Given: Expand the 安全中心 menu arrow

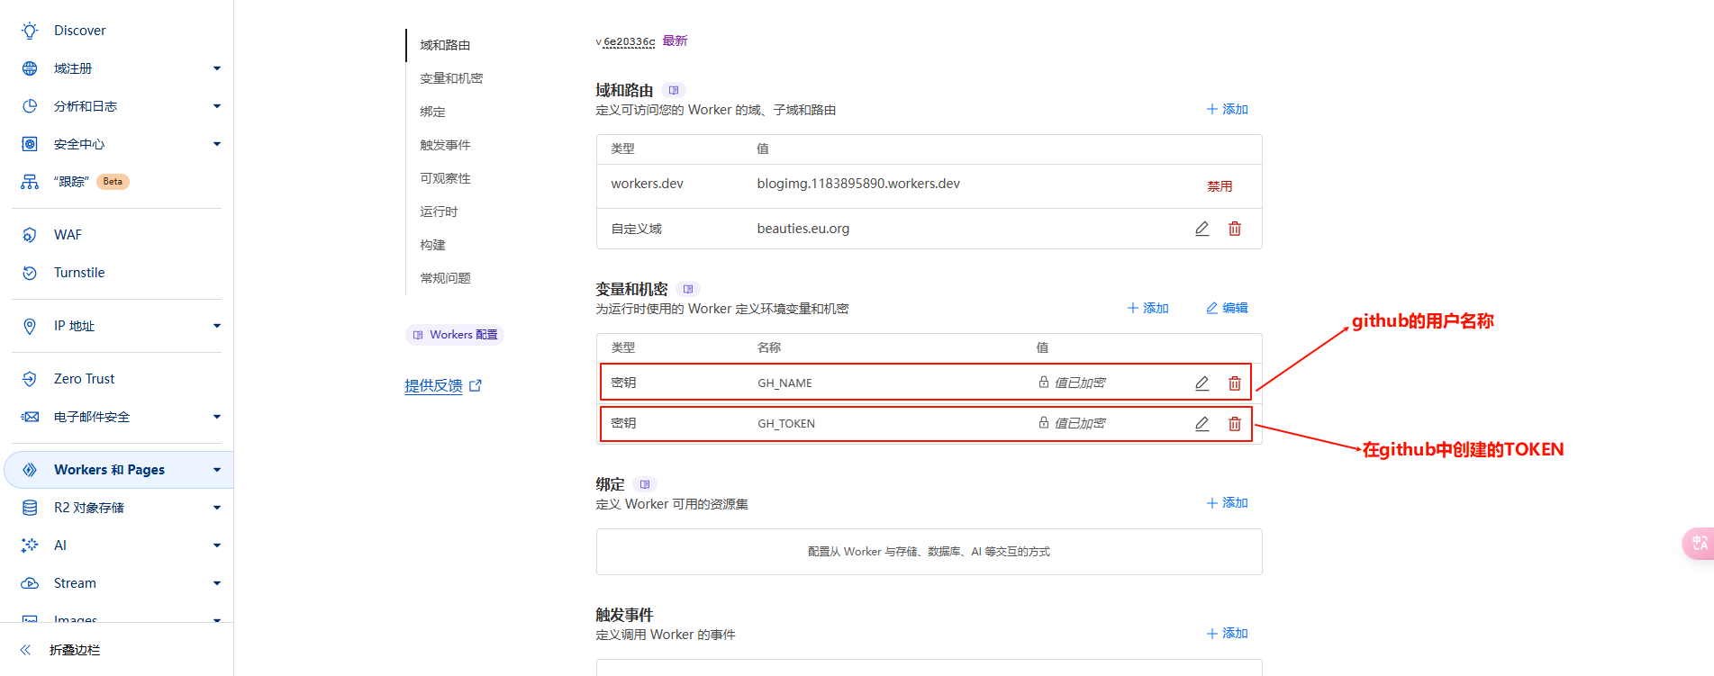Looking at the screenshot, I should pos(217,144).
